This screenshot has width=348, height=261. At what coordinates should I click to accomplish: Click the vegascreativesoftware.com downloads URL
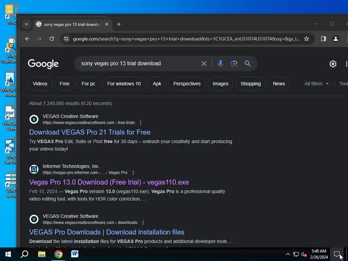[x=90, y=223]
